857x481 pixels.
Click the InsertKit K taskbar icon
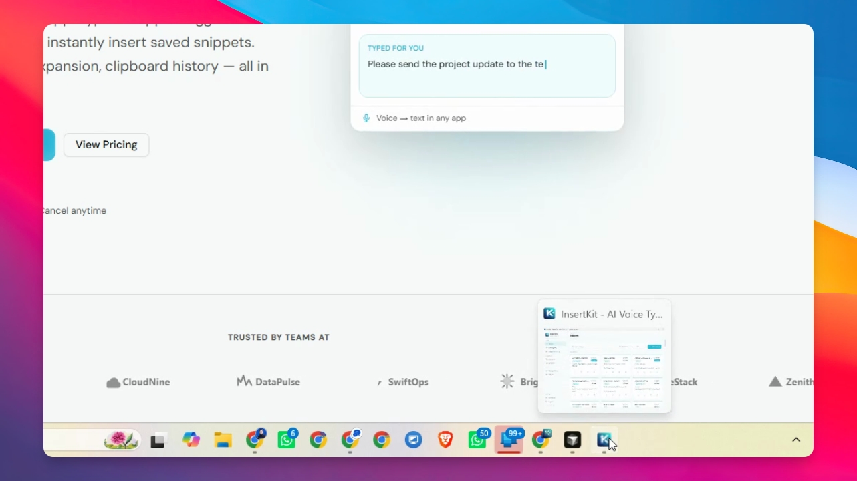(604, 440)
